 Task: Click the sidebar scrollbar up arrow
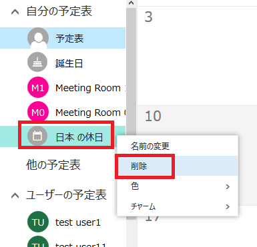(x=132, y=3)
